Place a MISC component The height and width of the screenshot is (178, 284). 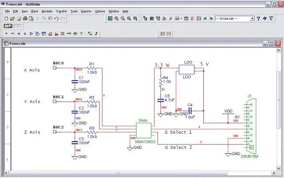tap(69, 33)
